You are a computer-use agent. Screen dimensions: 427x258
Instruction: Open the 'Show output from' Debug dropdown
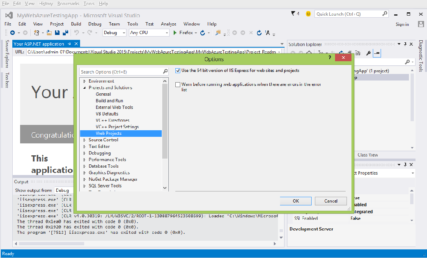click(64, 191)
